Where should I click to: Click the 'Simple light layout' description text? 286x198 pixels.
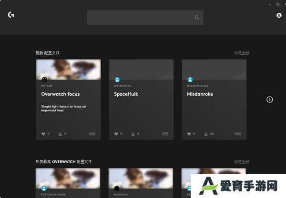(x=64, y=109)
